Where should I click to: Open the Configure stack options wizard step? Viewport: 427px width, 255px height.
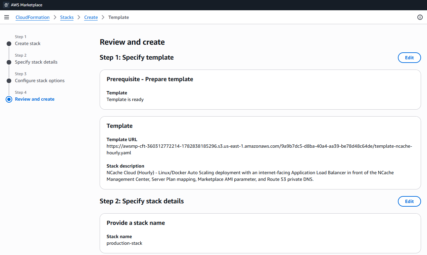coord(40,80)
